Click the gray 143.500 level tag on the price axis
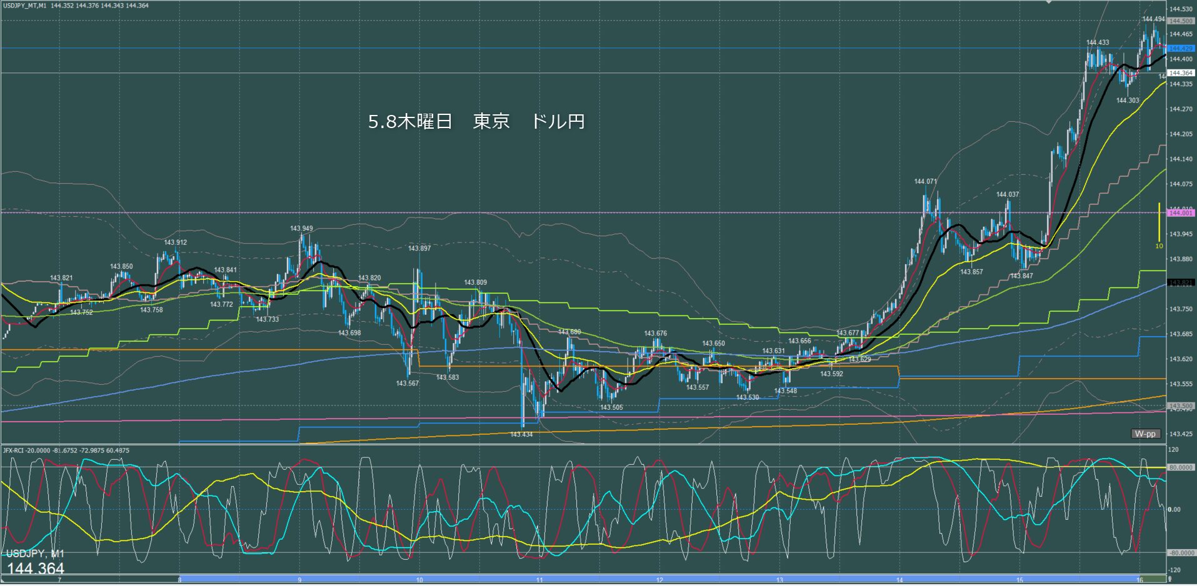This screenshot has width=1197, height=586. 1181,406
